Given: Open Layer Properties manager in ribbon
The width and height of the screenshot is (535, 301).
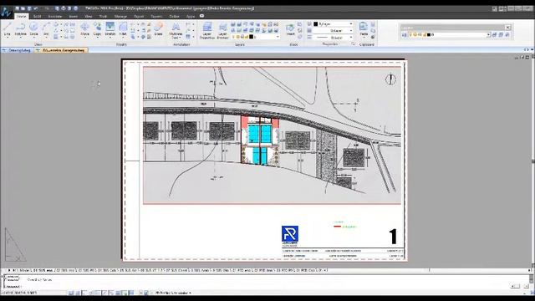Looking at the screenshot, I should click(206, 31).
